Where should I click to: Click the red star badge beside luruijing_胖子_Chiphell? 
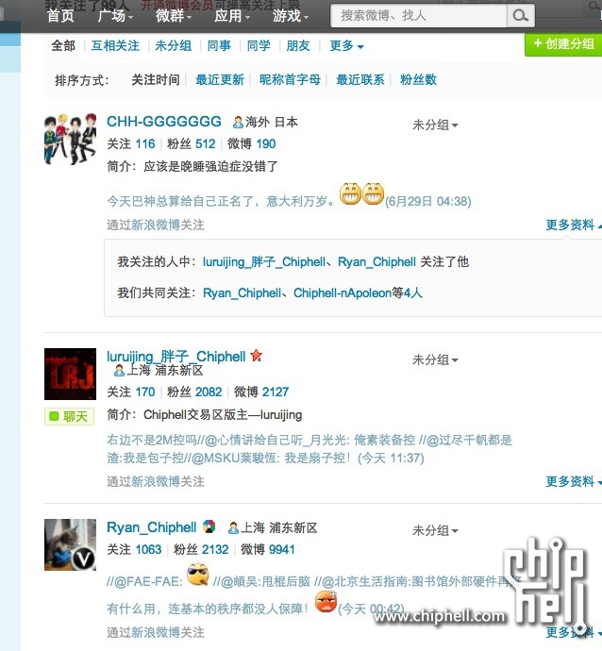(257, 356)
